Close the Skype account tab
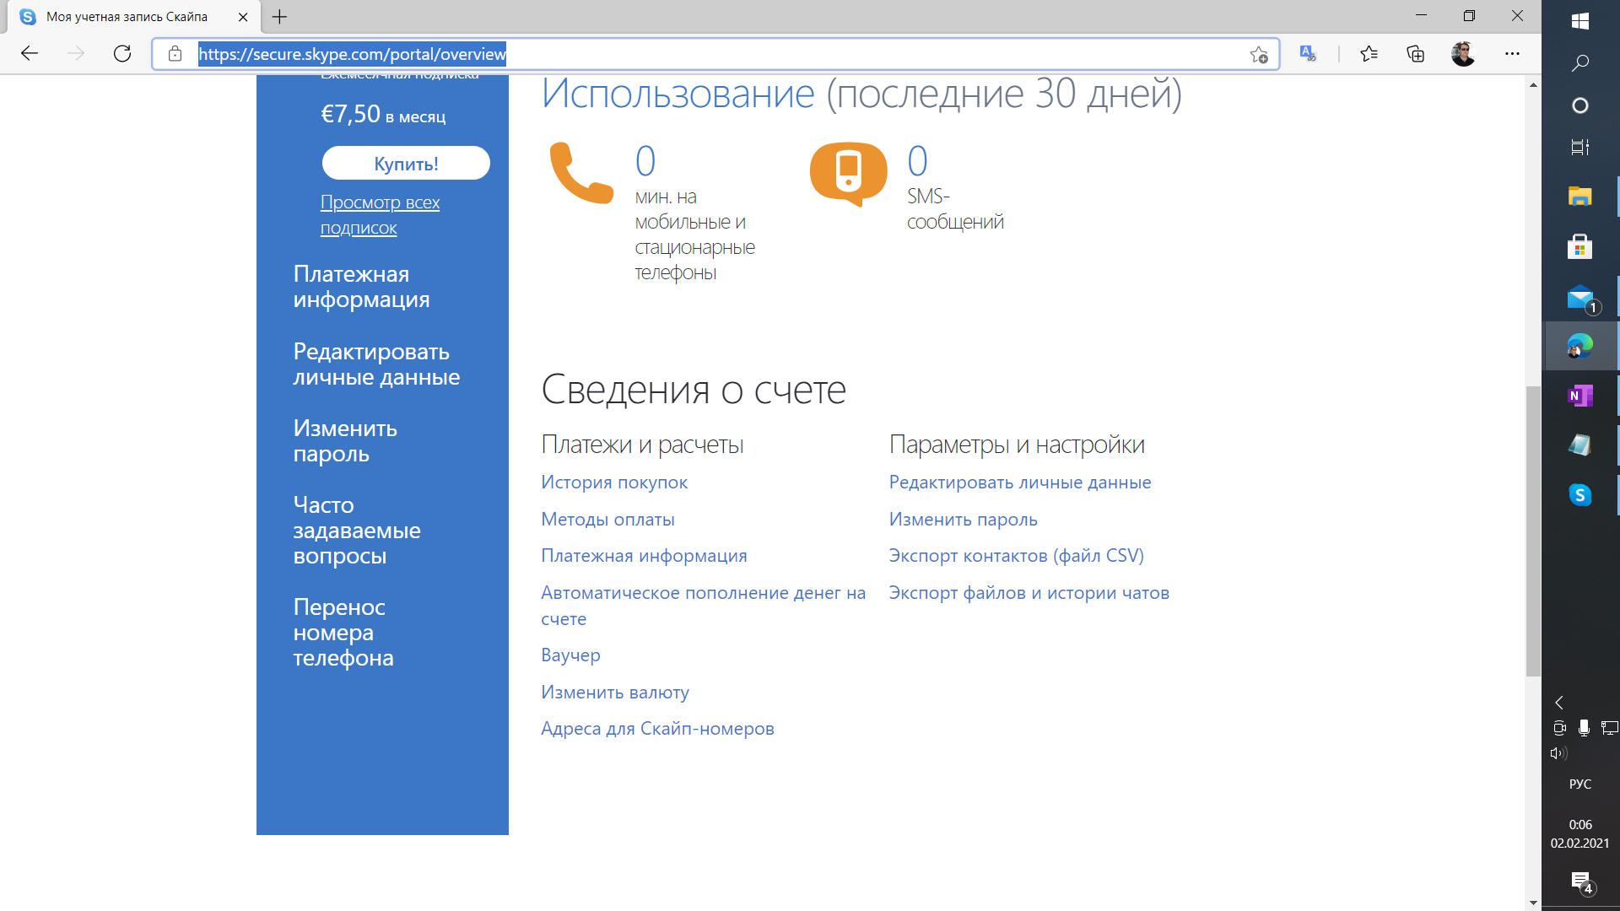The width and height of the screenshot is (1620, 911). tap(243, 17)
